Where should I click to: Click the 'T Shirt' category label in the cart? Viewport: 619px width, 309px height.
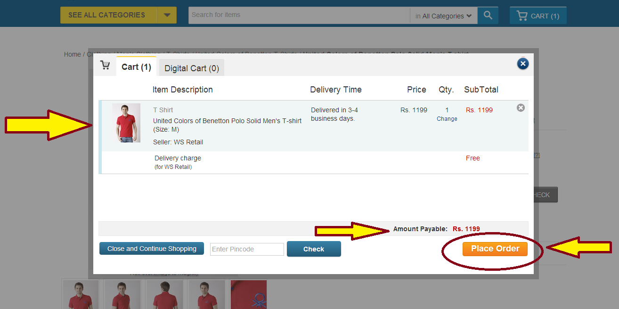click(163, 110)
